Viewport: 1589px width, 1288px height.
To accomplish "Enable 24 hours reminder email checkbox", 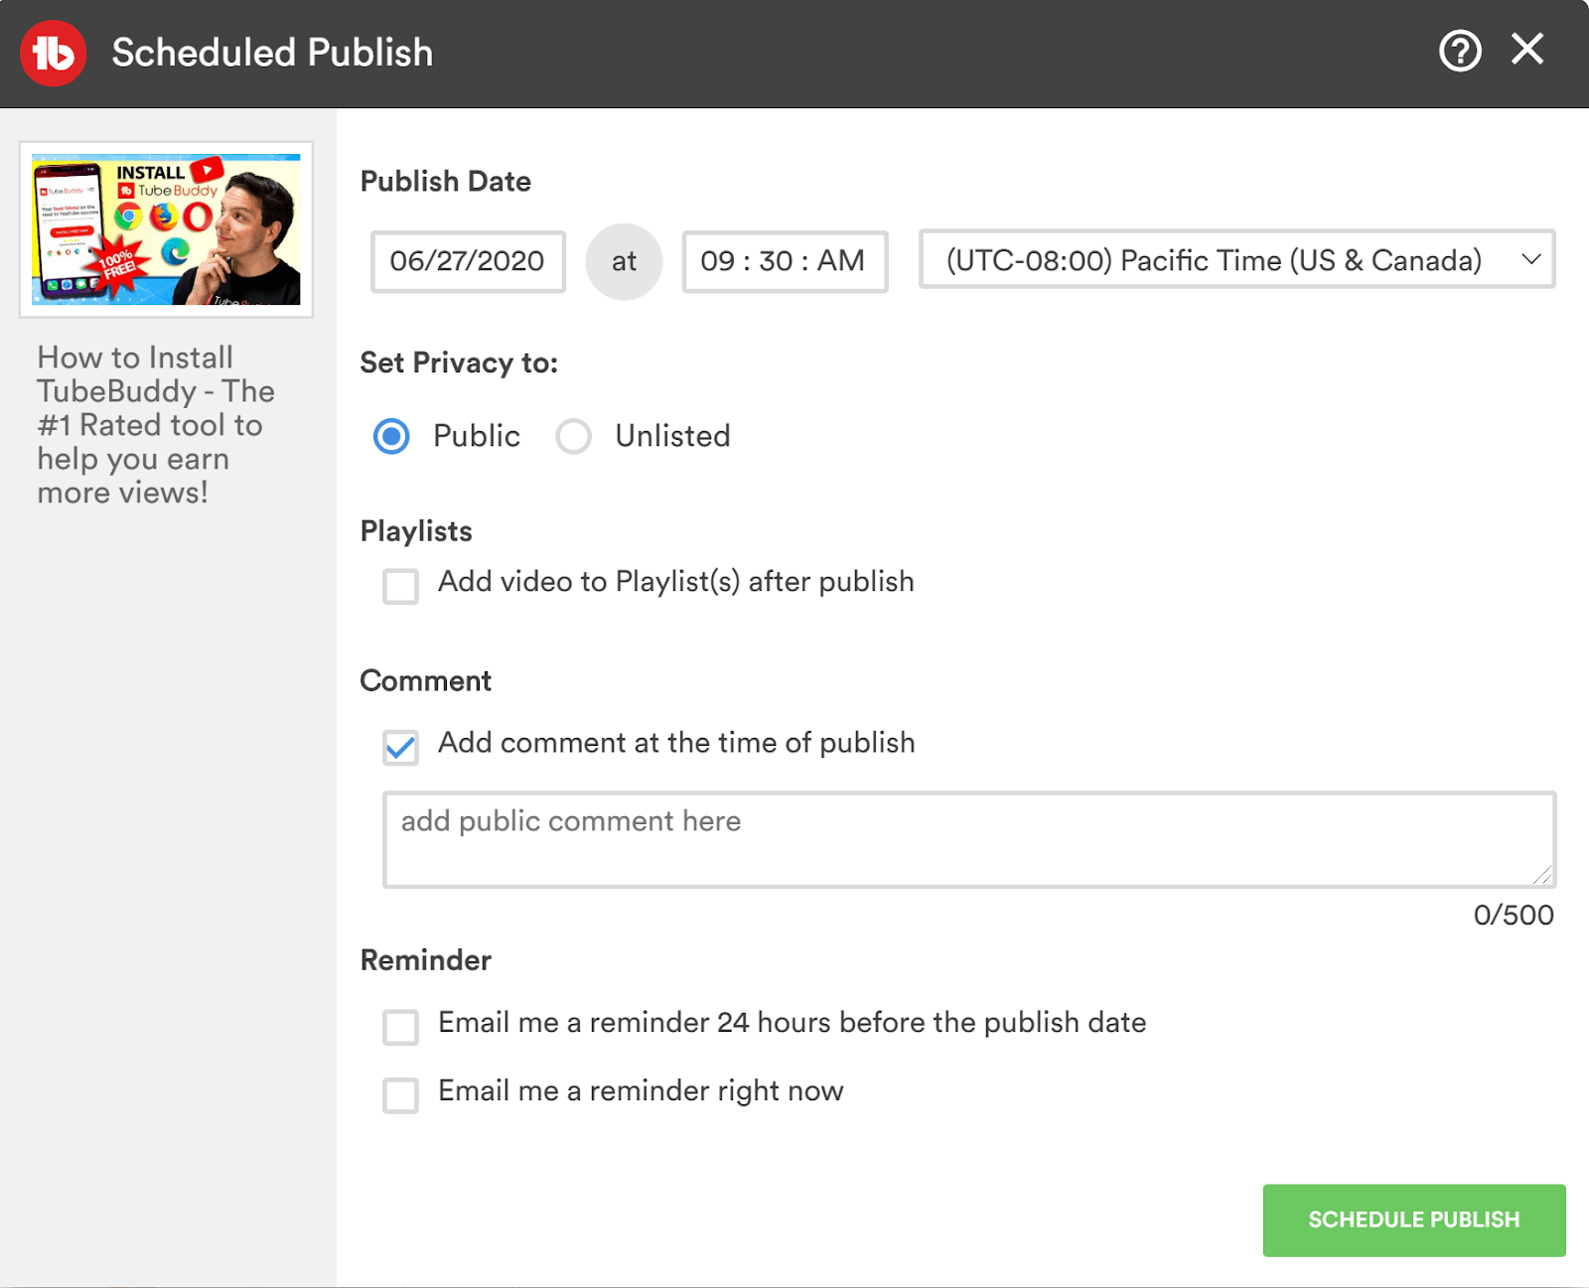I will coord(401,1027).
